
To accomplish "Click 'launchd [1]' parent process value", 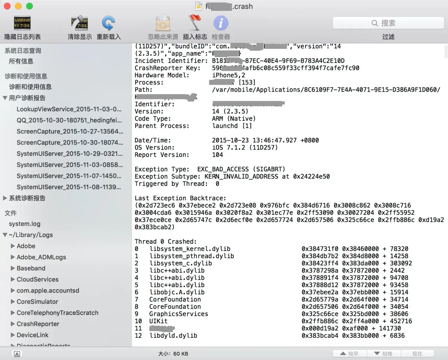I will click(x=232, y=126).
